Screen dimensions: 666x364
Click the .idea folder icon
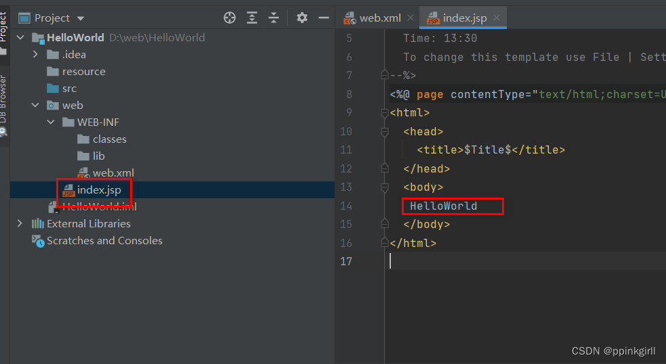pyautogui.click(x=53, y=54)
